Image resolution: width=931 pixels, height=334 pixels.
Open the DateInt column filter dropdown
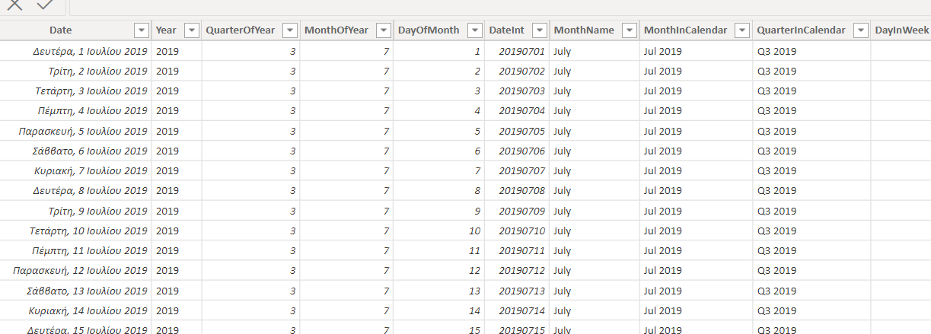pyautogui.click(x=539, y=30)
